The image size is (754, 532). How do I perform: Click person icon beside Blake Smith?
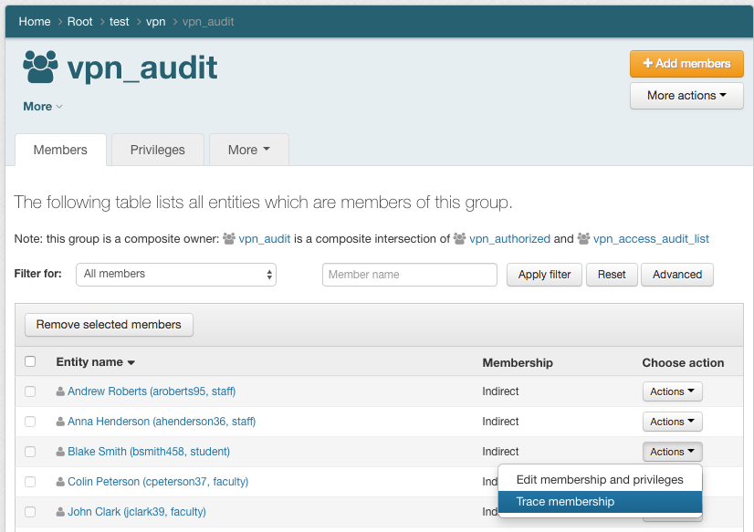60,452
